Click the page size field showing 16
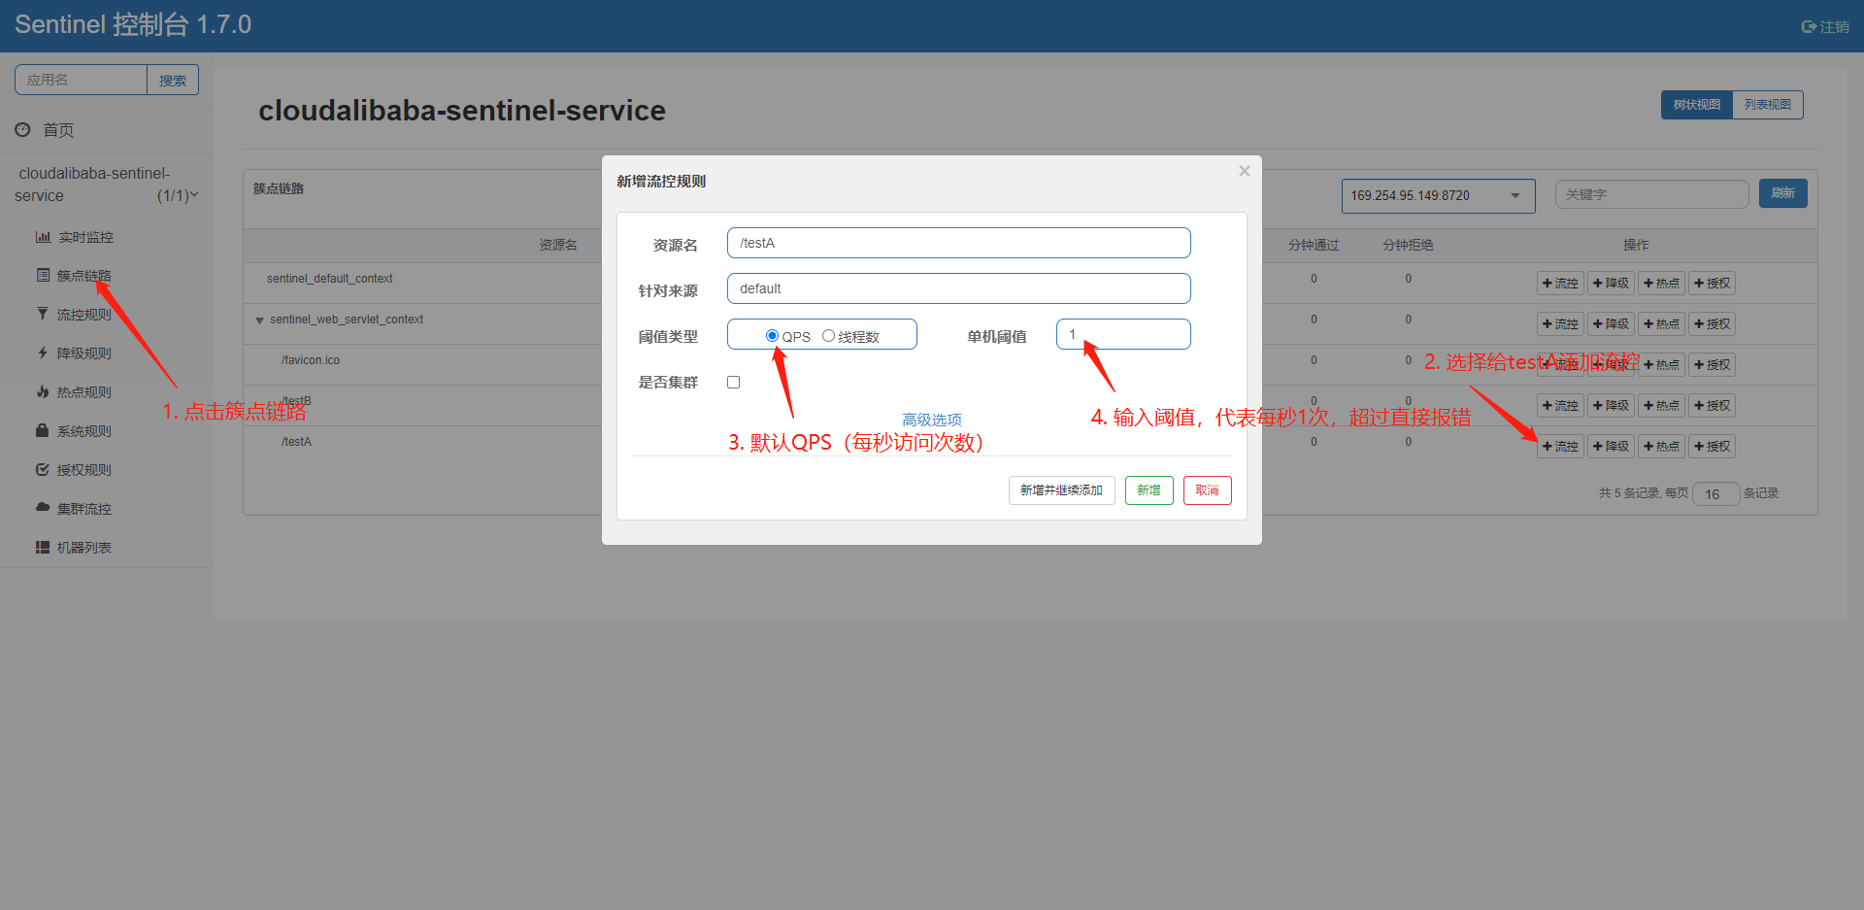1864x910 pixels. tap(1715, 494)
